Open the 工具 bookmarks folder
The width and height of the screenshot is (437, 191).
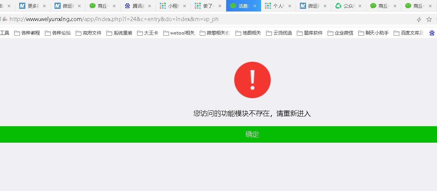5,33
